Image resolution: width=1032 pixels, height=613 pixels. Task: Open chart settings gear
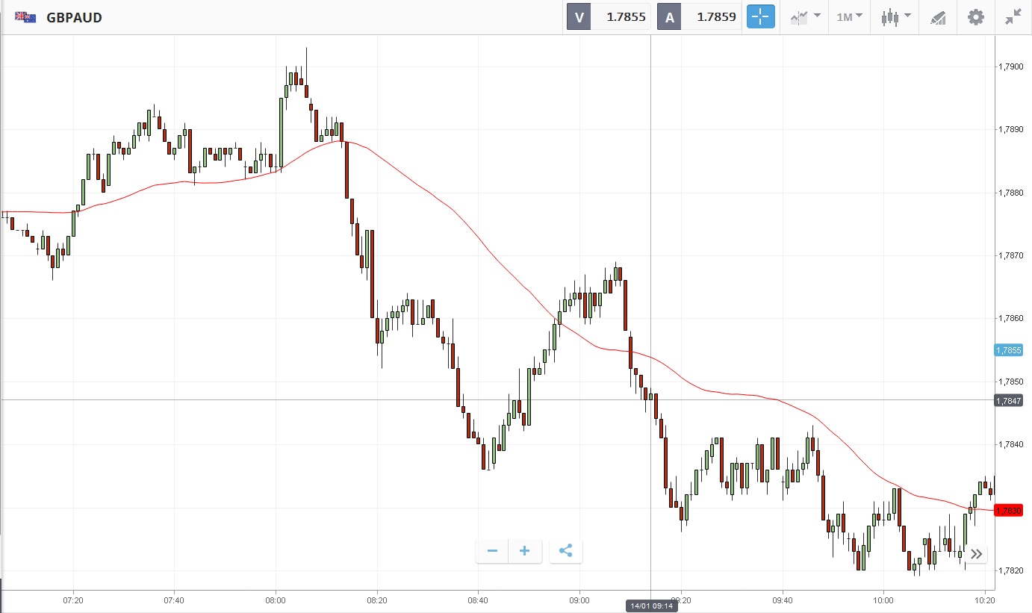tap(975, 17)
